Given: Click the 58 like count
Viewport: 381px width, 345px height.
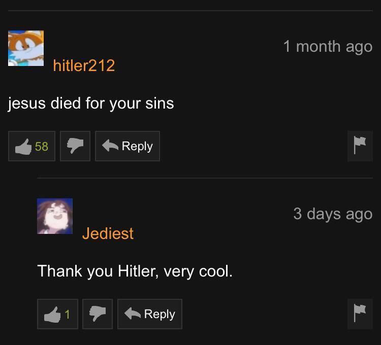Looking at the screenshot, I should point(42,146).
